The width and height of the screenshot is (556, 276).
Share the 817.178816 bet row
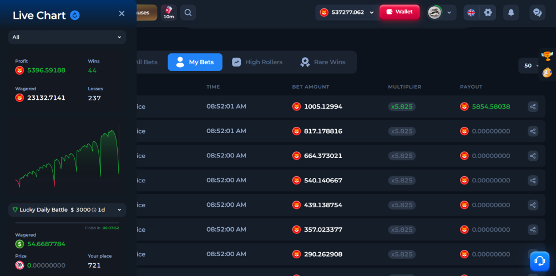(533, 131)
